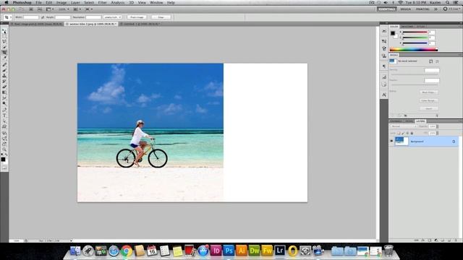
Task: Select the Move tool
Action: [x=4, y=31]
